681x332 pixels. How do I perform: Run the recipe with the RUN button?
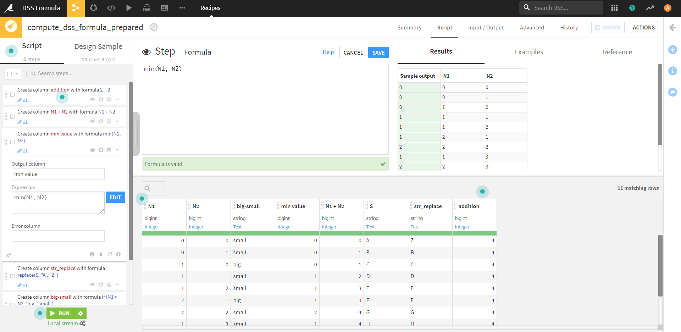tap(60, 313)
